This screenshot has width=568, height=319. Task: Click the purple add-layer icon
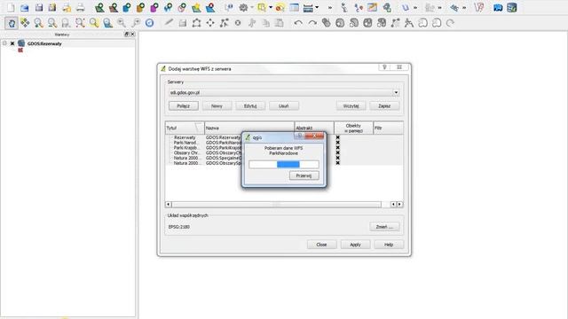(x=154, y=8)
